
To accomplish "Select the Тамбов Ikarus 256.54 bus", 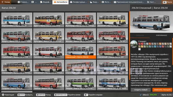I will (49, 83).
